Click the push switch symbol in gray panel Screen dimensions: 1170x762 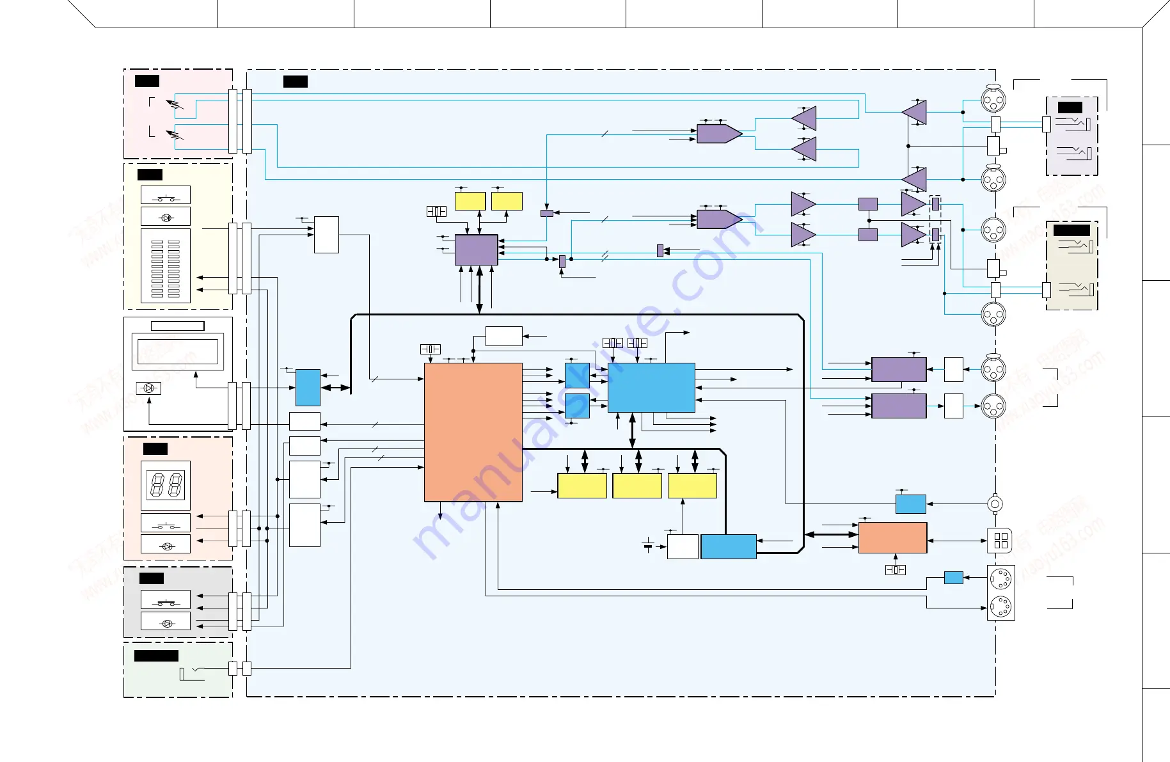tap(166, 599)
